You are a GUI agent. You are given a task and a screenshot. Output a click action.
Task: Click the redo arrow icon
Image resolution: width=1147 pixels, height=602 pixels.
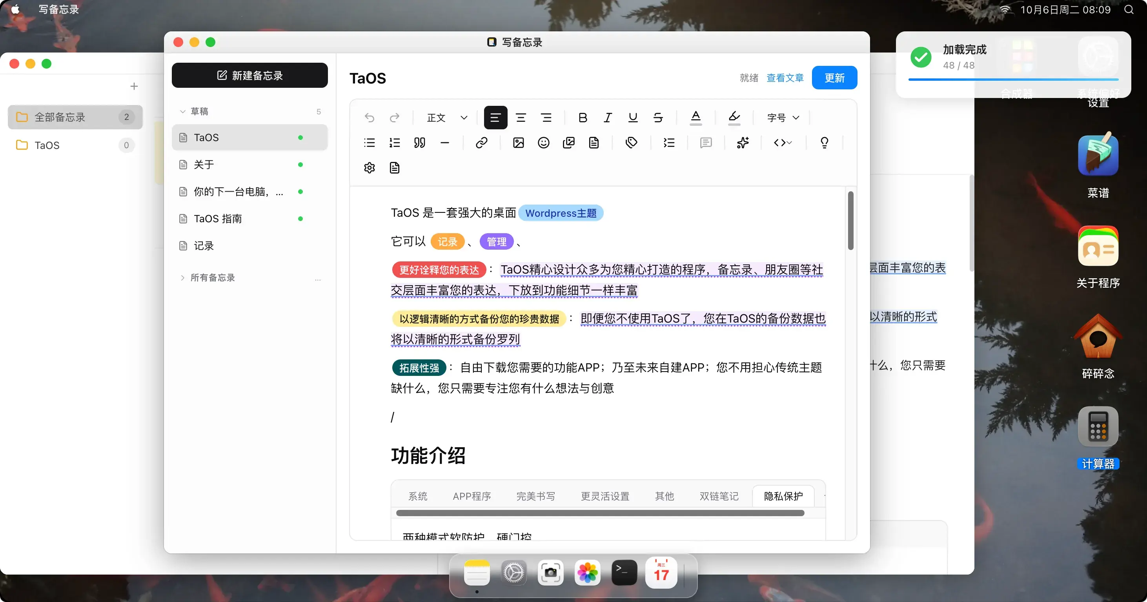point(395,118)
